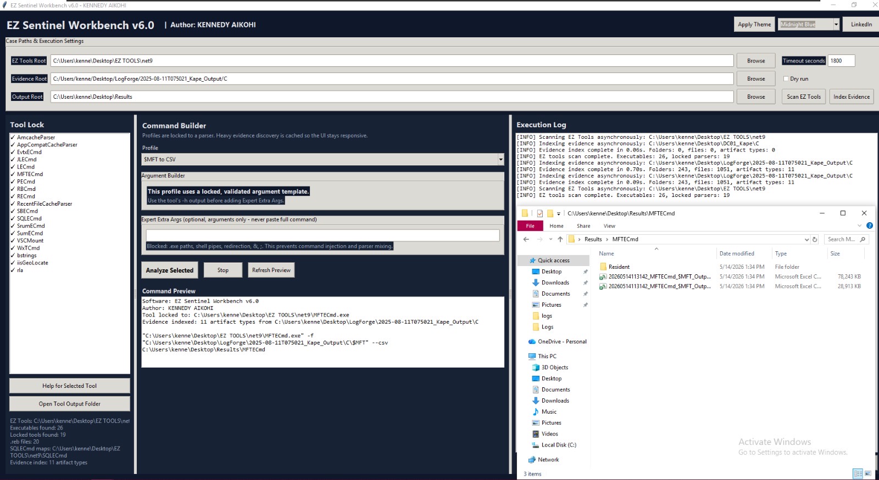879x480 pixels.
Task: Click the Expert Extra Args input field
Action: [322, 235]
